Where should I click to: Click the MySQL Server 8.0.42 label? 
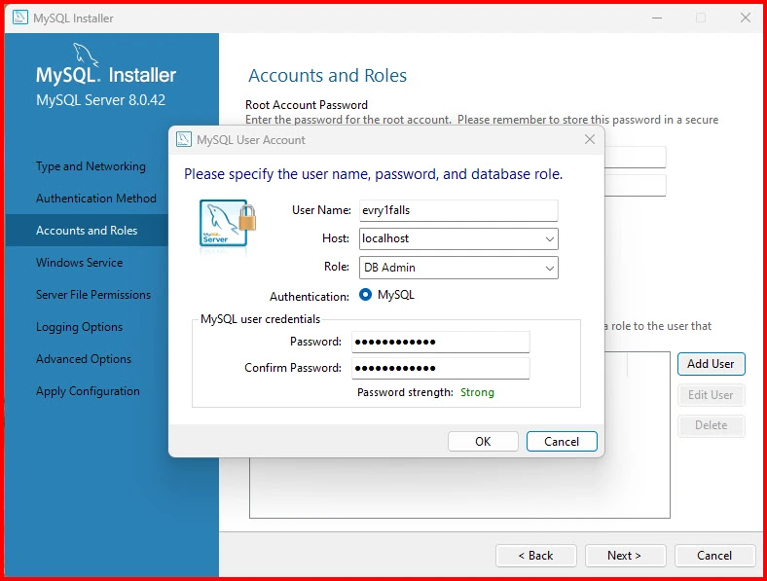coord(101,100)
